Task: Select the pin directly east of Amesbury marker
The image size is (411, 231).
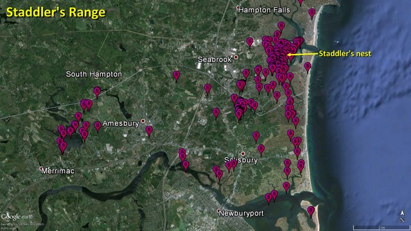Action: (149, 132)
